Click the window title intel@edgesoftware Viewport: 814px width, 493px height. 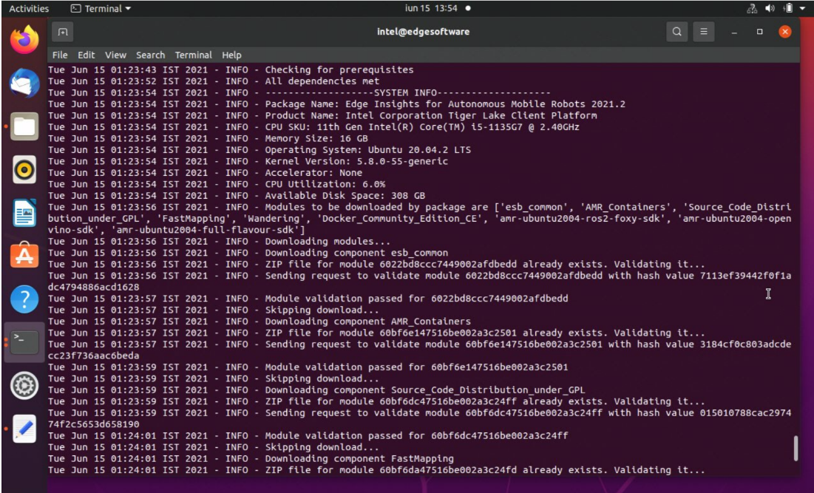tap(423, 32)
